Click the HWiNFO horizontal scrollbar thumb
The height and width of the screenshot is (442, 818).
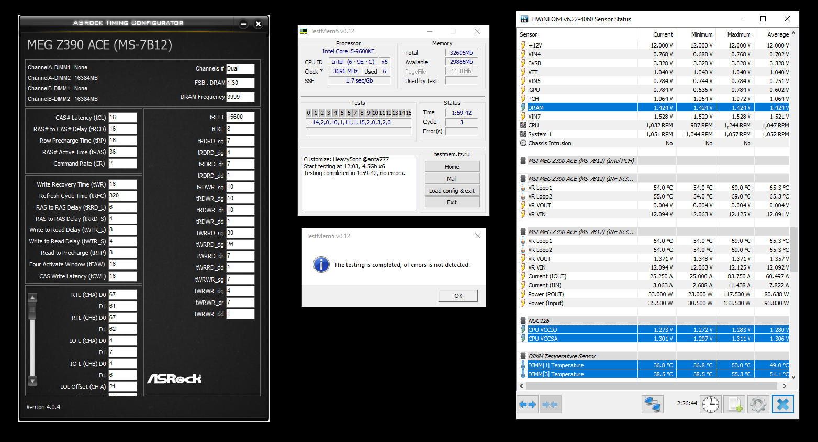click(x=651, y=386)
